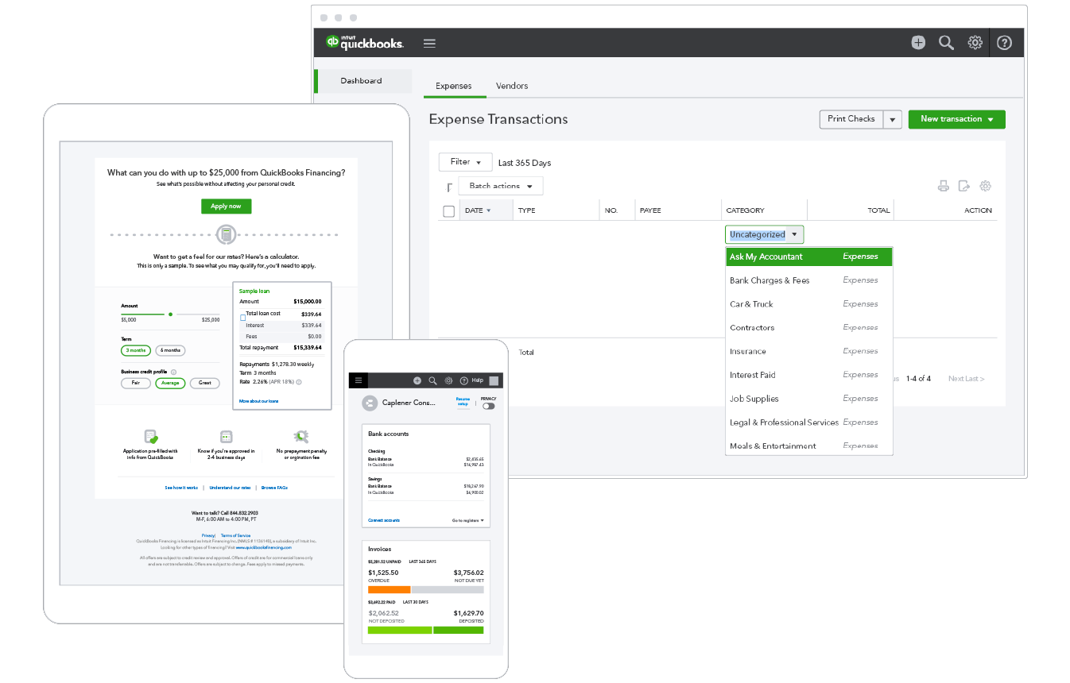This screenshot has height=683, width=1070.
Task: Click info icon next to APR 18% rate
Action: (299, 381)
